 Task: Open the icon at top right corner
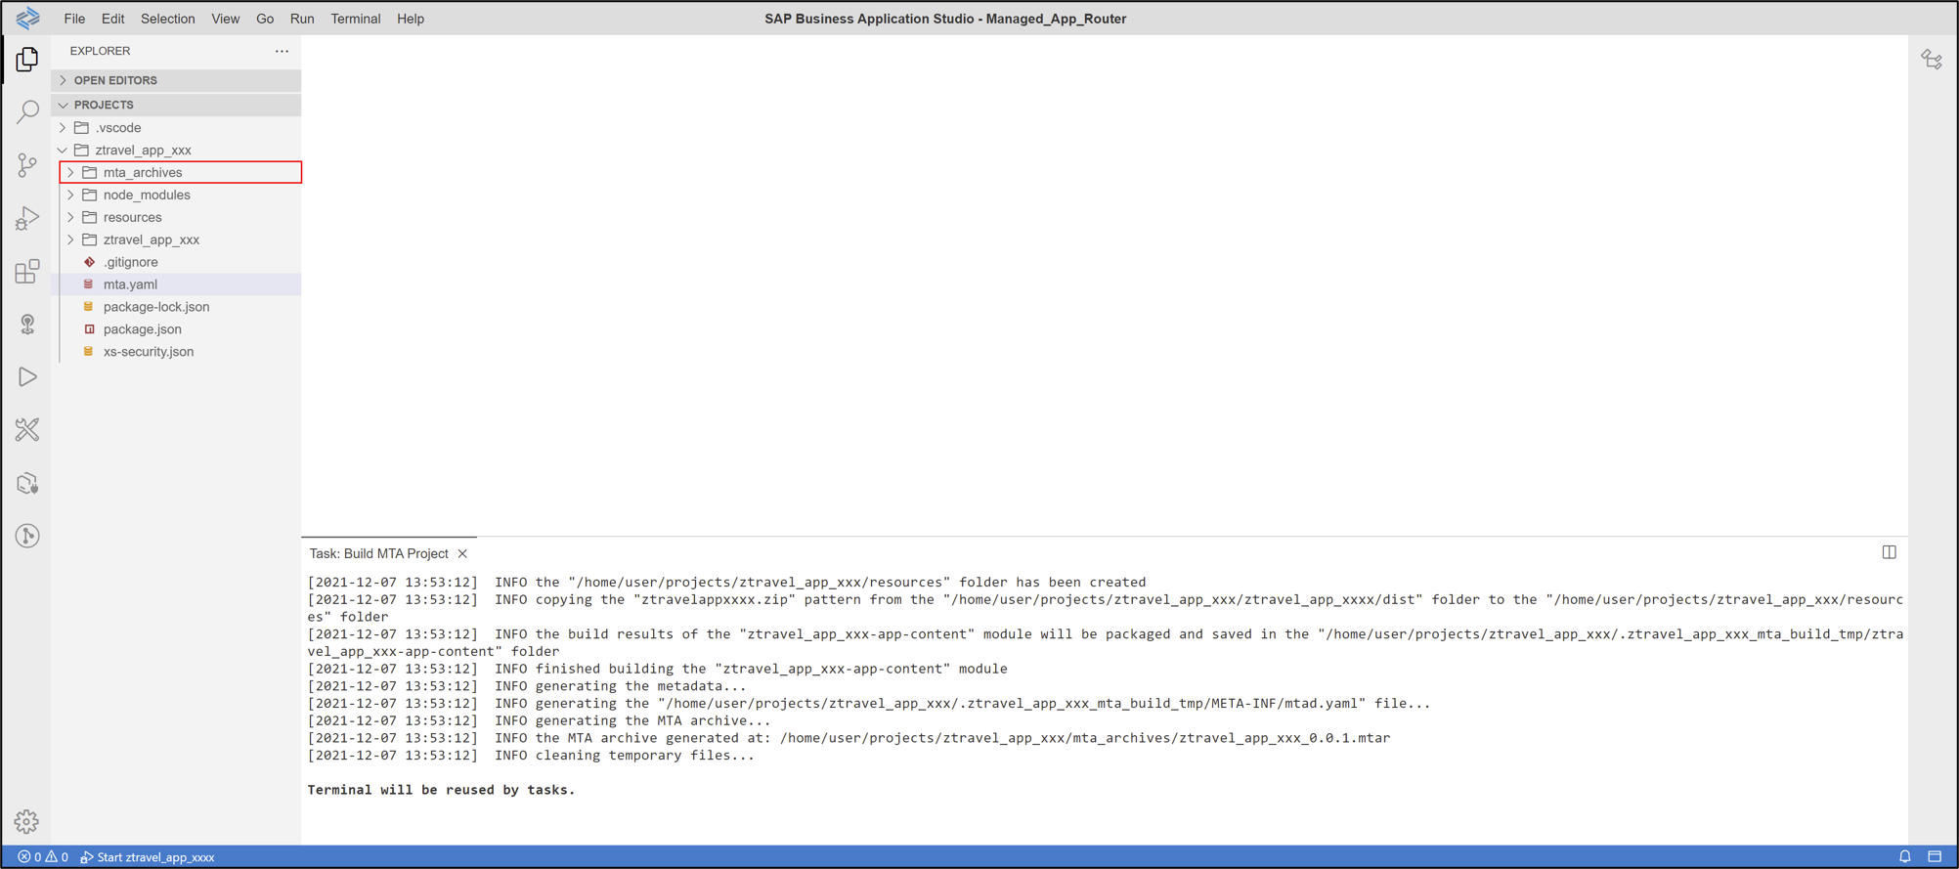pyautogui.click(x=1932, y=60)
